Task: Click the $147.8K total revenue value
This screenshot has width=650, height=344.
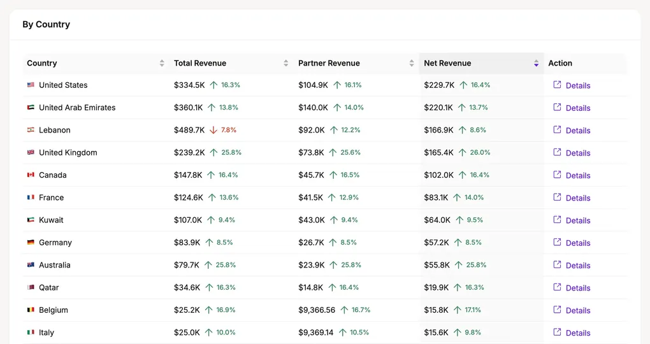Action: [188, 175]
